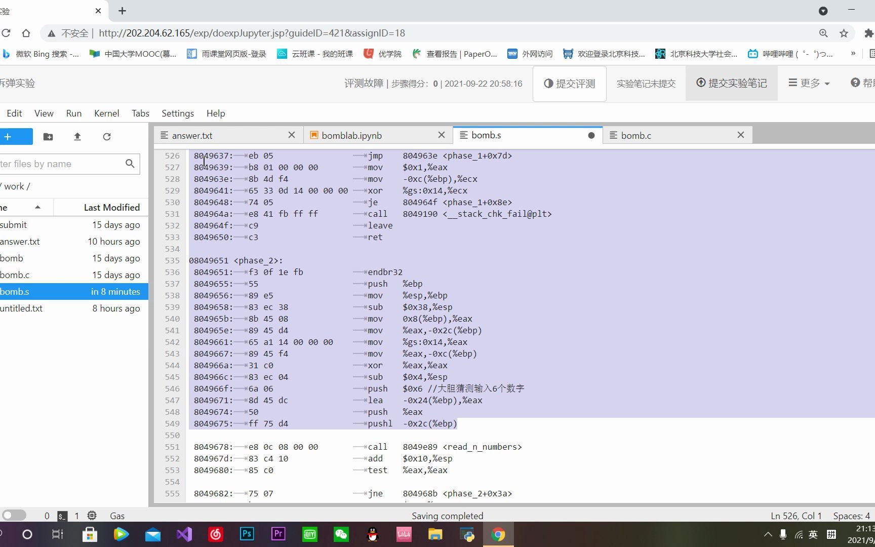Open the extensions puzzle icon
The height and width of the screenshot is (547, 875).
pyautogui.click(x=869, y=33)
